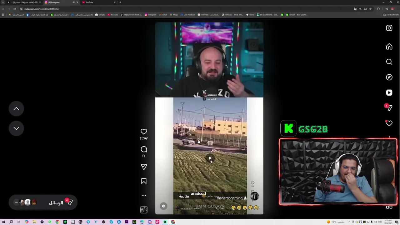This screenshot has width=400, height=225.
Task: Open the media controls icon in toolbar
Action: (x=387, y=9)
